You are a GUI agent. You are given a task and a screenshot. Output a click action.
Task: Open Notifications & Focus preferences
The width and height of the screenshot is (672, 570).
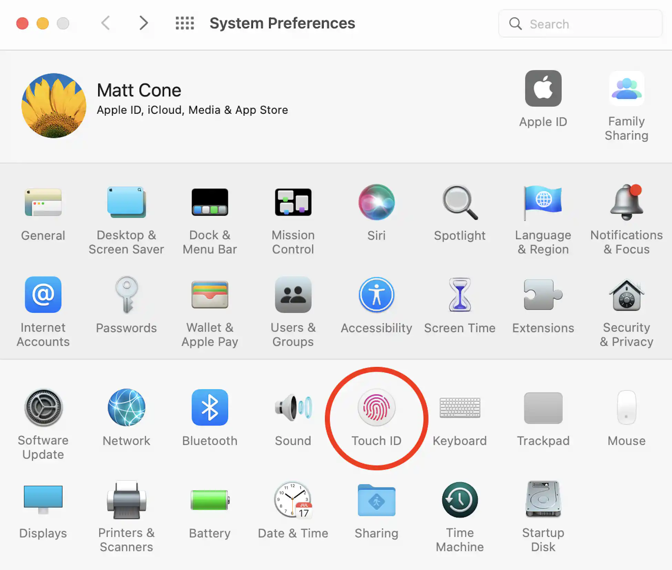626,203
